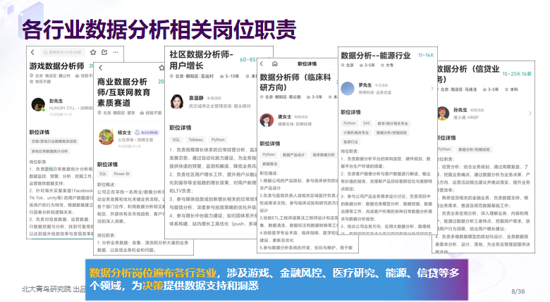Click the 北京·朝阳区·望京 location text
Screen dimensions: 550x302
click(x=119, y=113)
